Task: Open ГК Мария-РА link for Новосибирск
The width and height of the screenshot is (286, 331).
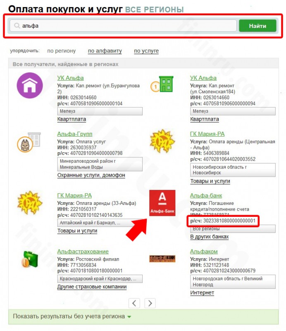Action: pyautogui.click(x=207, y=134)
